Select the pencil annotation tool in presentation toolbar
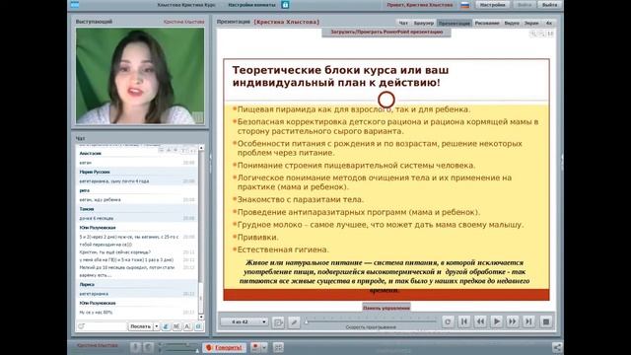 point(294,322)
